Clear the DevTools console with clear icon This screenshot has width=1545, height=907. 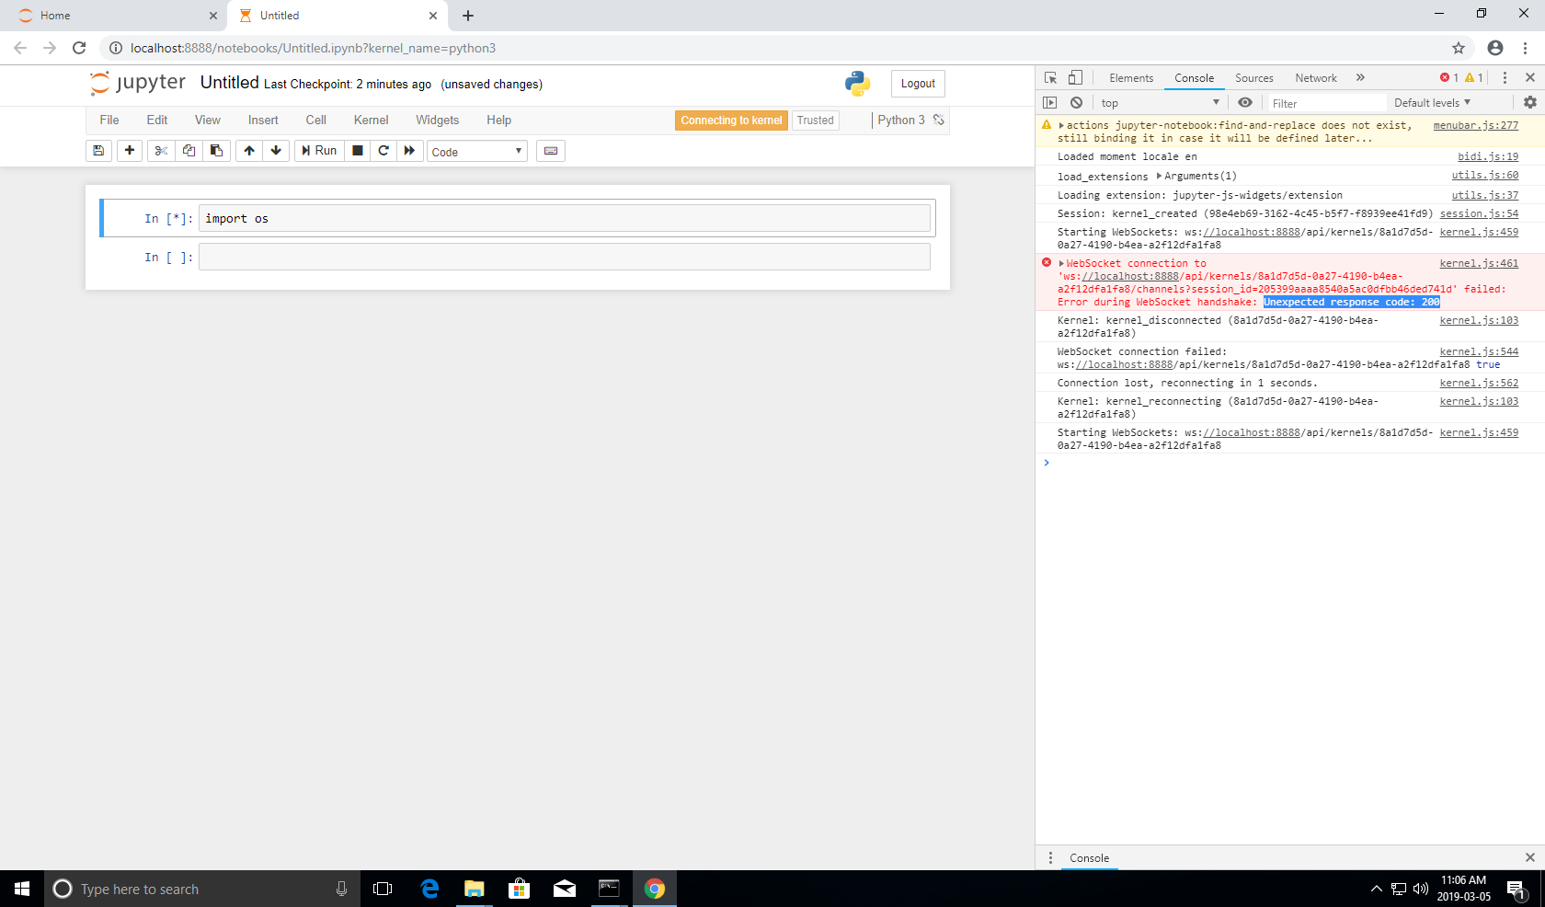tap(1077, 102)
